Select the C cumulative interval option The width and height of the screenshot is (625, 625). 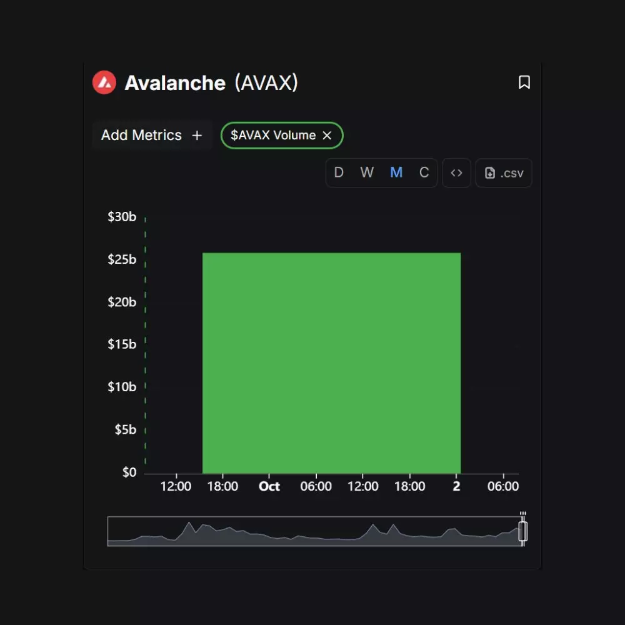pyautogui.click(x=424, y=173)
